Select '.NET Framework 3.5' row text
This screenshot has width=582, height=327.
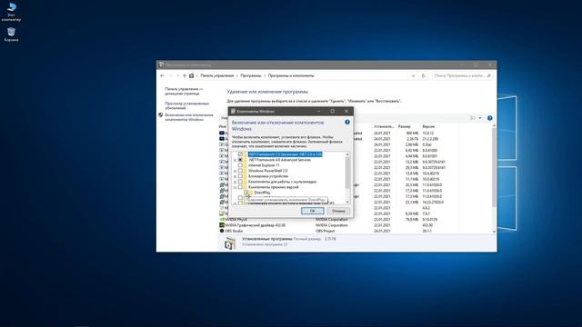click(285, 154)
